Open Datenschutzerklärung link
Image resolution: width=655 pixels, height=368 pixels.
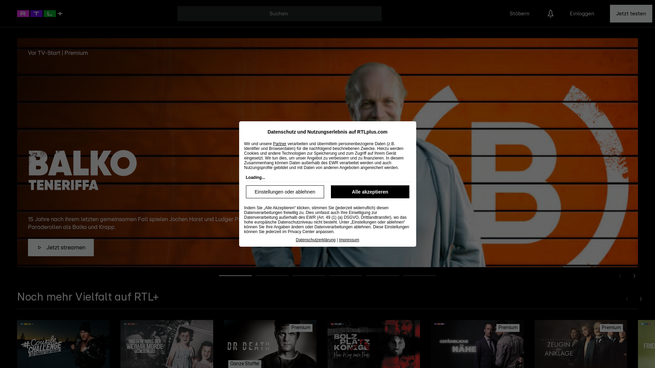point(316,240)
